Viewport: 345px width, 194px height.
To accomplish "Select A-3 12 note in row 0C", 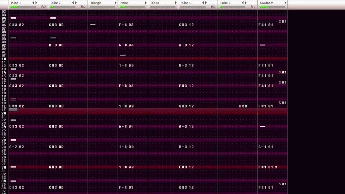I will pyautogui.click(x=186, y=45).
